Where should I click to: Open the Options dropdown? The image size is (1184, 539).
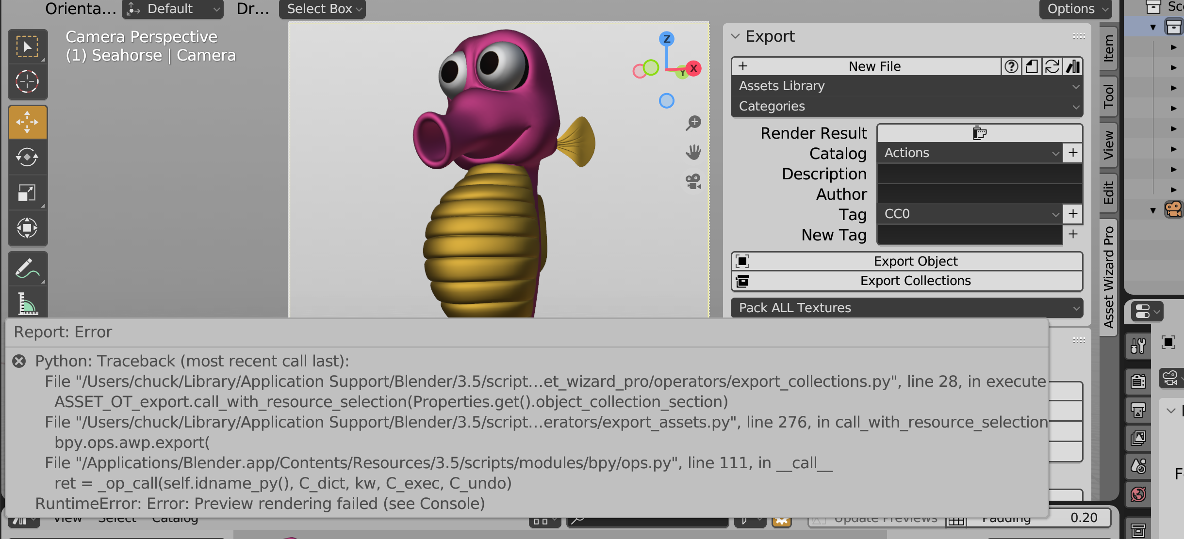[x=1075, y=9]
